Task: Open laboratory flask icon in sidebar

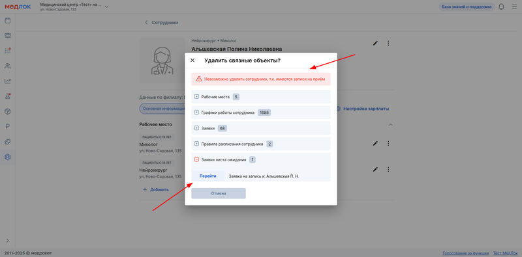Action: (7, 96)
